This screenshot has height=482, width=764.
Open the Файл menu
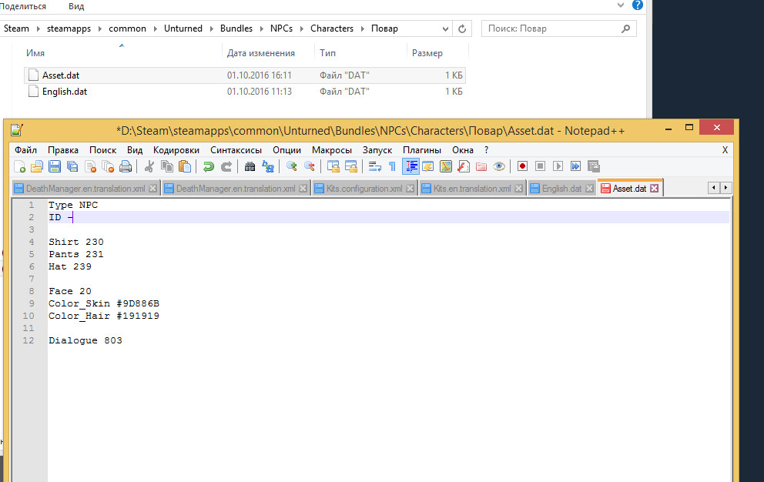click(26, 150)
